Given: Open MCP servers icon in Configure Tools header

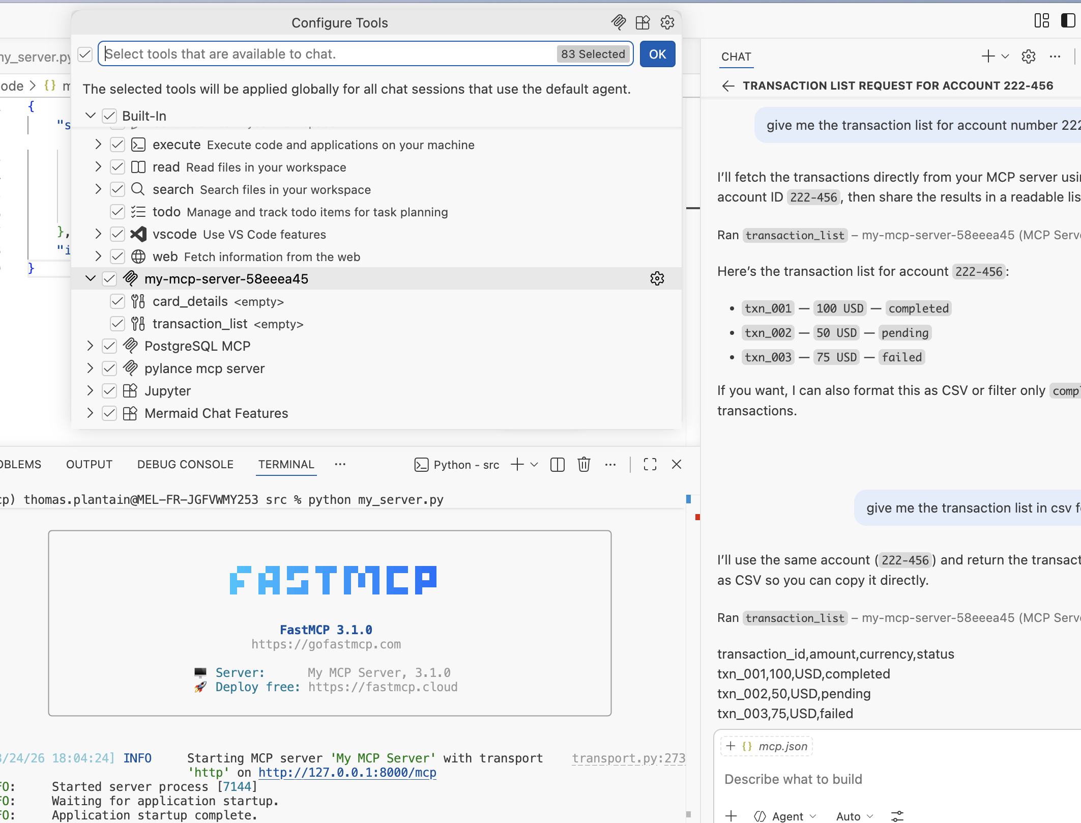Looking at the screenshot, I should pyautogui.click(x=619, y=22).
